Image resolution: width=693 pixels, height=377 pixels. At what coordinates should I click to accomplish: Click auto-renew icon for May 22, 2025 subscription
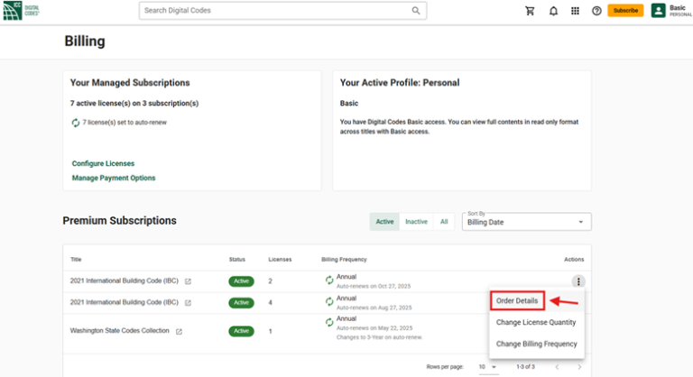click(x=329, y=322)
